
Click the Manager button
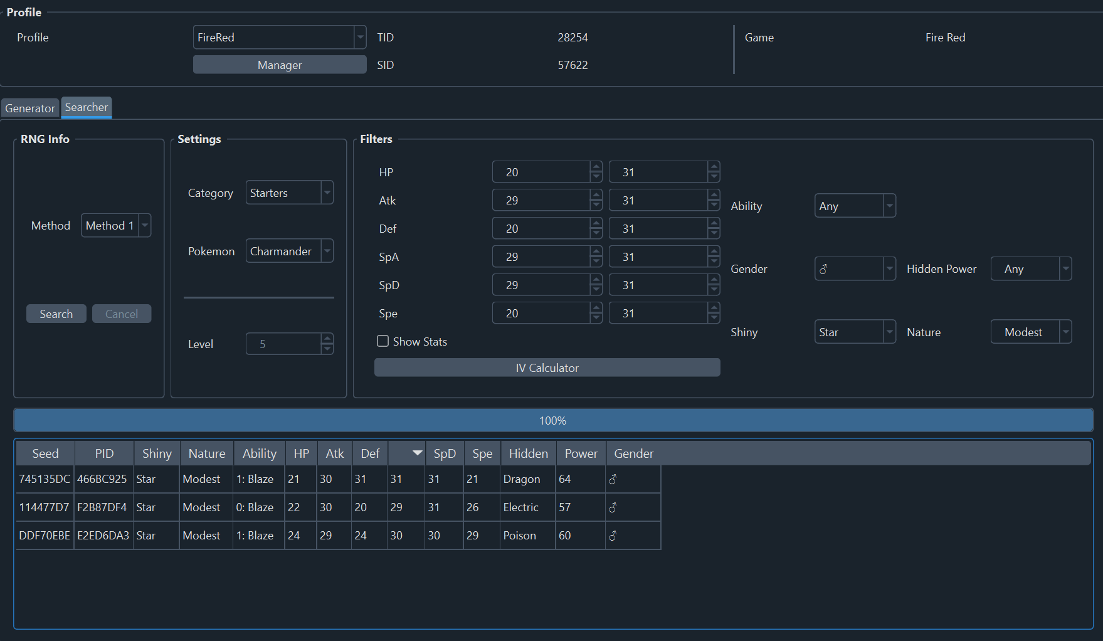[x=280, y=65]
